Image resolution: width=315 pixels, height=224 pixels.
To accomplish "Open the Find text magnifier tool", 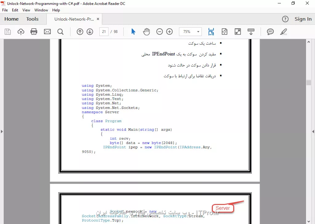I will (x=60, y=32).
